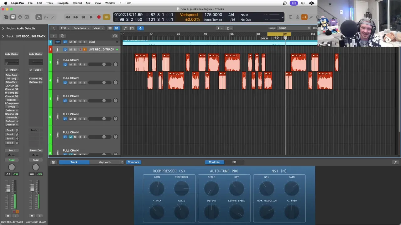This screenshot has height=225, width=401.
Task: Expand the Region Audio Defaults inspector
Action: click(x=3, y=28)
